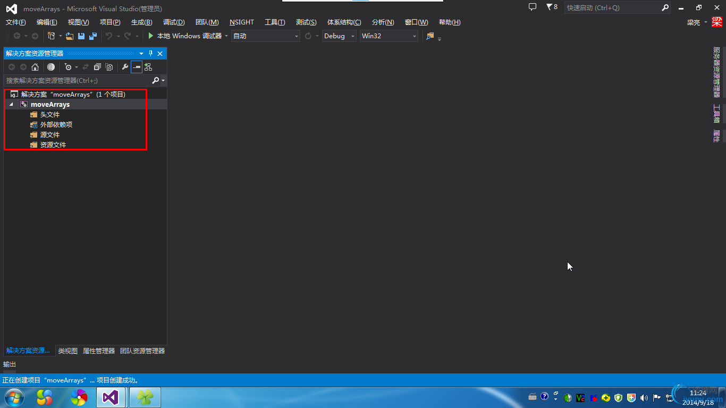Image resolution: width=726 pixels, height=408 pixels.
Task: Click the Open File folder icon
Action: tap(70, 36)
